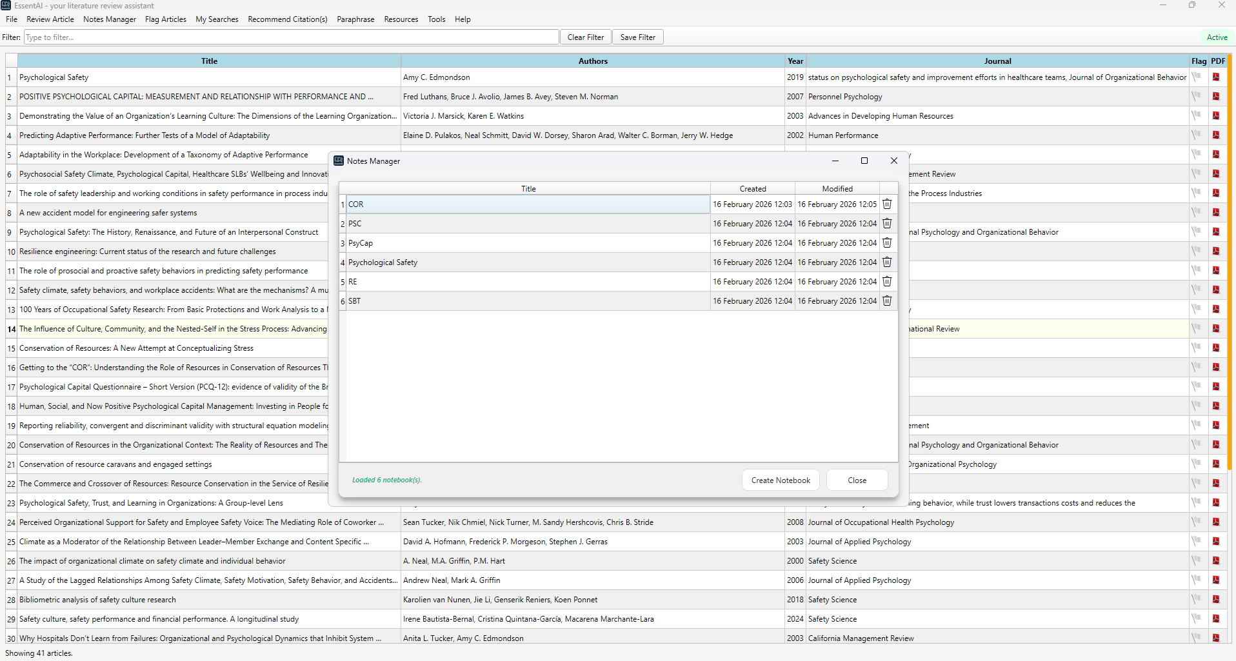Image resolution: width=1236 pixels, height=661 pixels.
Task: Sort articles by Year column header
Action: 795,61
